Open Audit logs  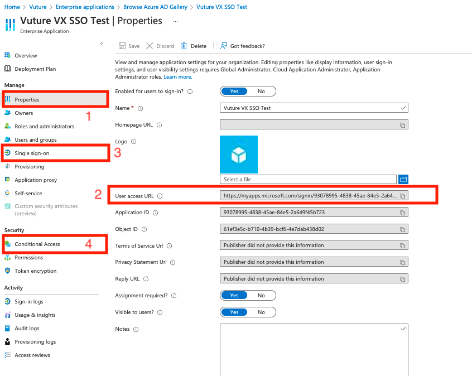coord(27,329)
